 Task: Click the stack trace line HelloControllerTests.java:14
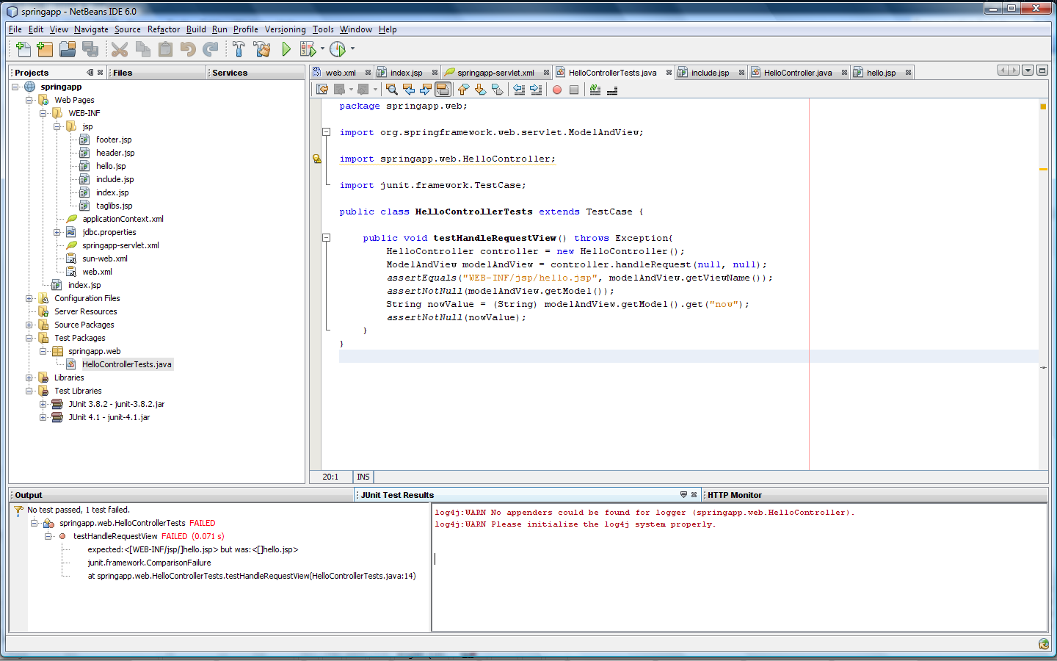point(251,576)
